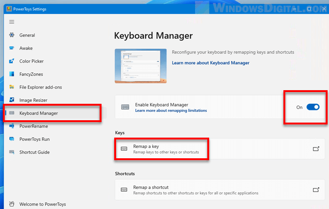Open external window icon for Remap a key
Image resolution: width=329 pixels, height=209 pixels.
[316, 149]
